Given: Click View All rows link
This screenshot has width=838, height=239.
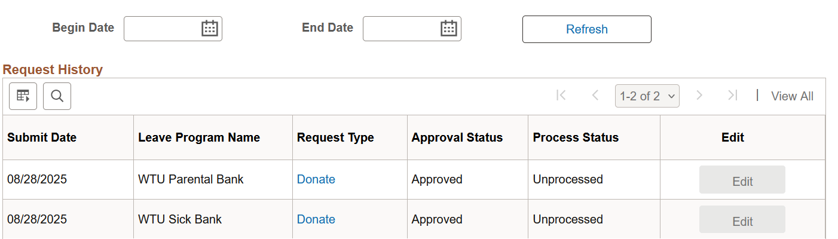Looking at the screenshot, I should coord(792,96).
